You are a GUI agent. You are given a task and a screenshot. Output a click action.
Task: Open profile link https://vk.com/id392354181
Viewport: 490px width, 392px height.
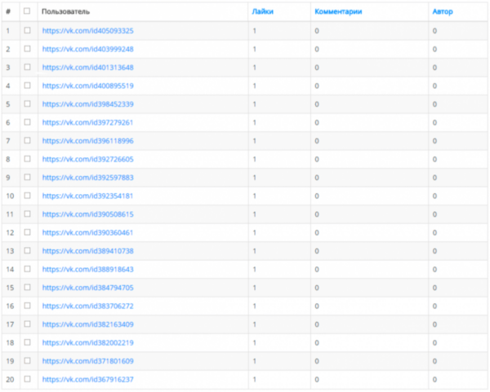click(x=88, y=196)
